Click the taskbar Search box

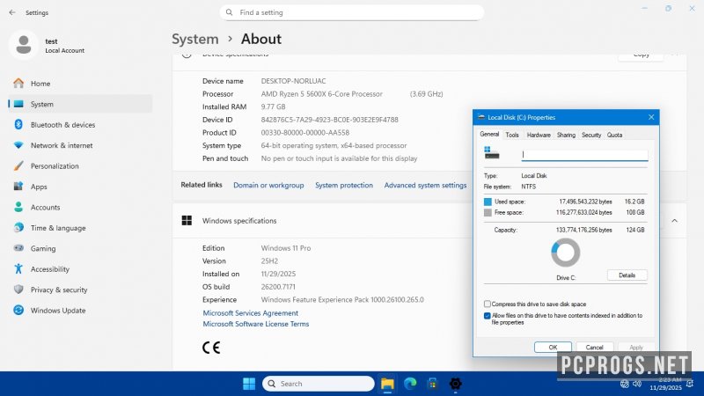click(x=319, y=384)
